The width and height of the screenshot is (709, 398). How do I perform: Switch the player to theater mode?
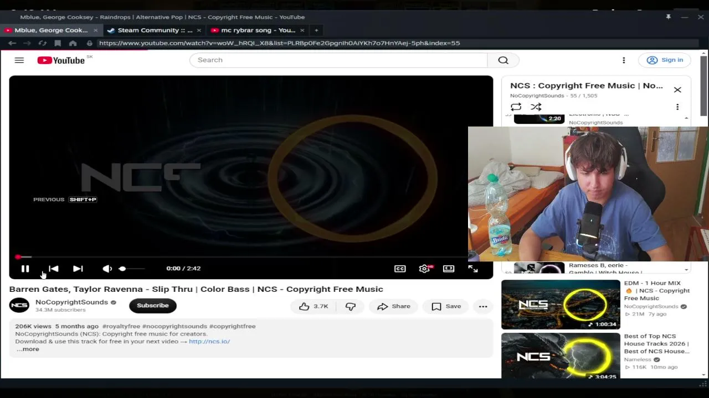click(x=449, y=269)
